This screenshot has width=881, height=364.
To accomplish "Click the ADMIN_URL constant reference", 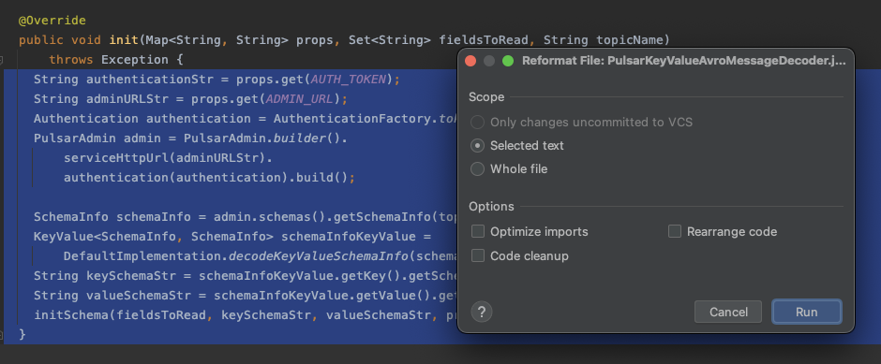I will click(300, 99).
